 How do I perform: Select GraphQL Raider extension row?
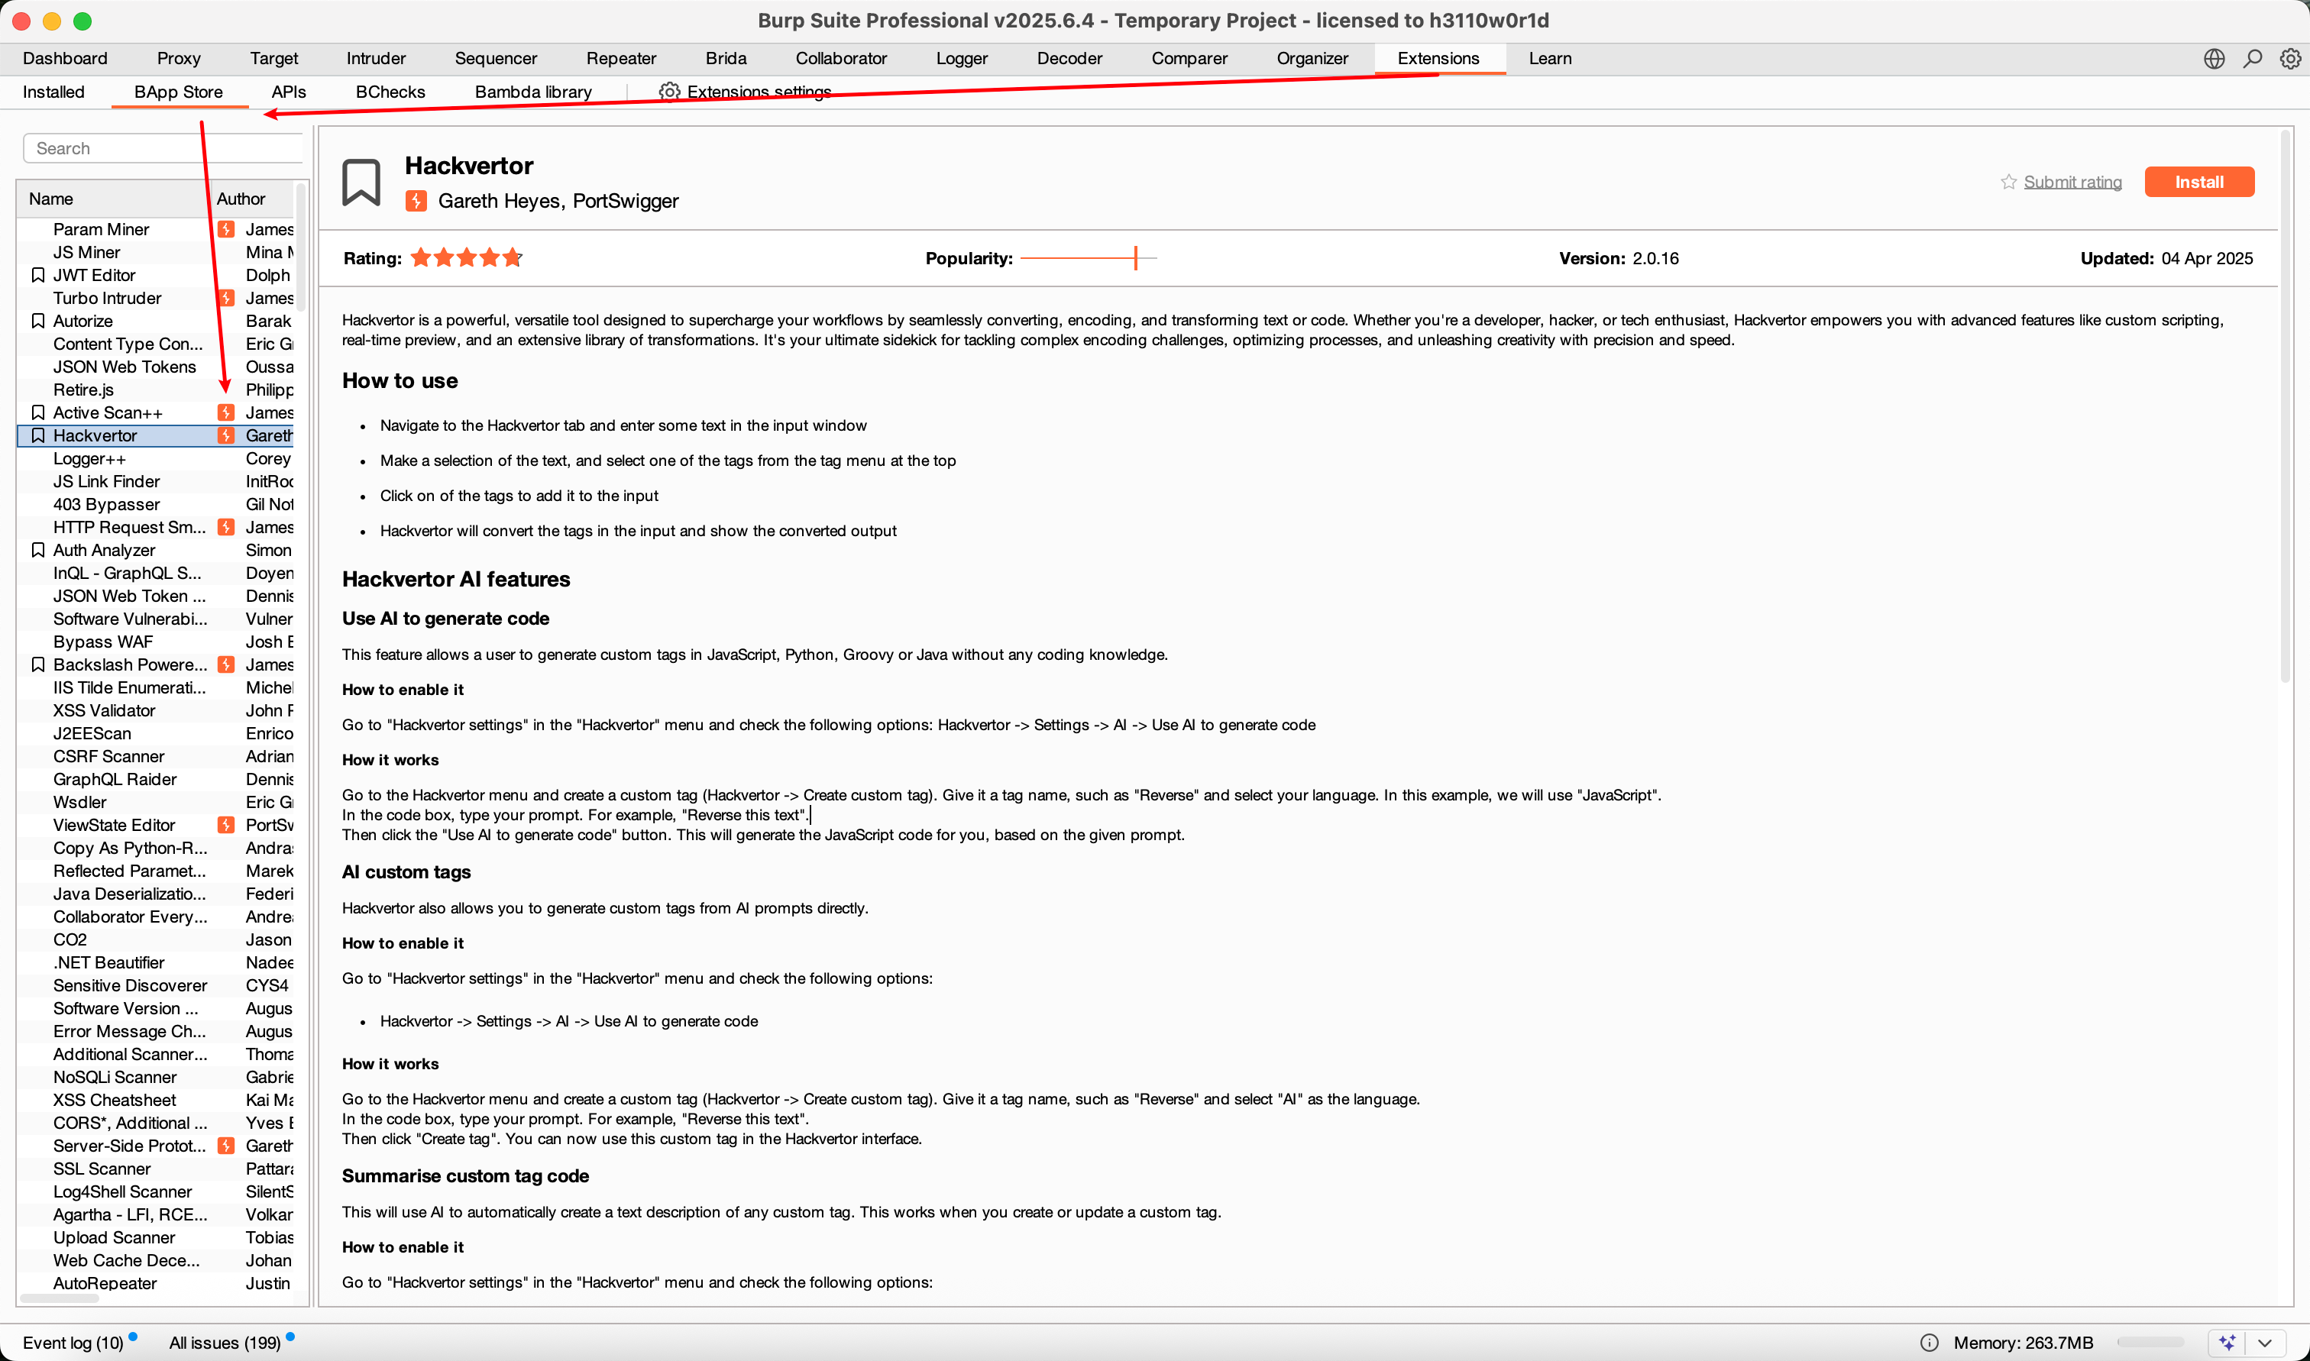pyautogui.click(x=156, y=780)
